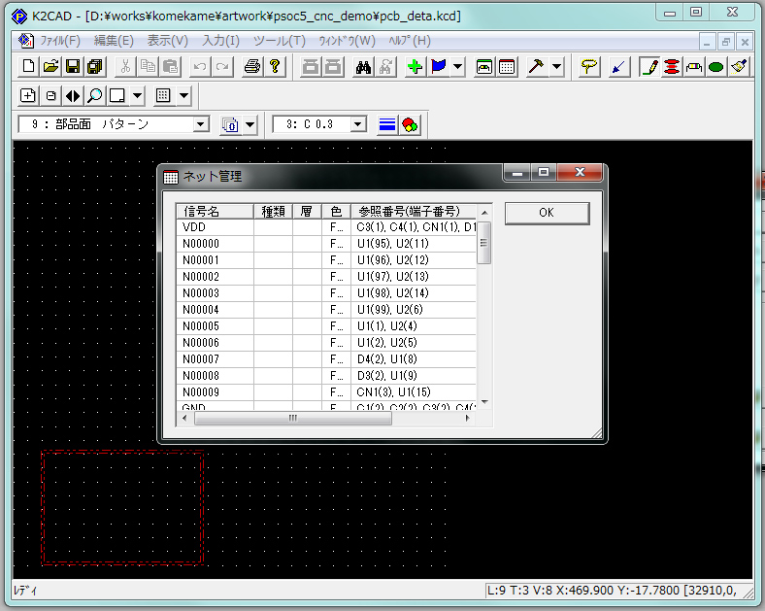Click the blue diagonal arrow icon
The width and height of the screenshot is (765, 611).
[x=618, y=66]
